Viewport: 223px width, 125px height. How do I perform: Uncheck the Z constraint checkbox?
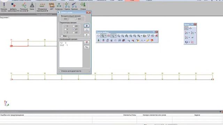65,32
